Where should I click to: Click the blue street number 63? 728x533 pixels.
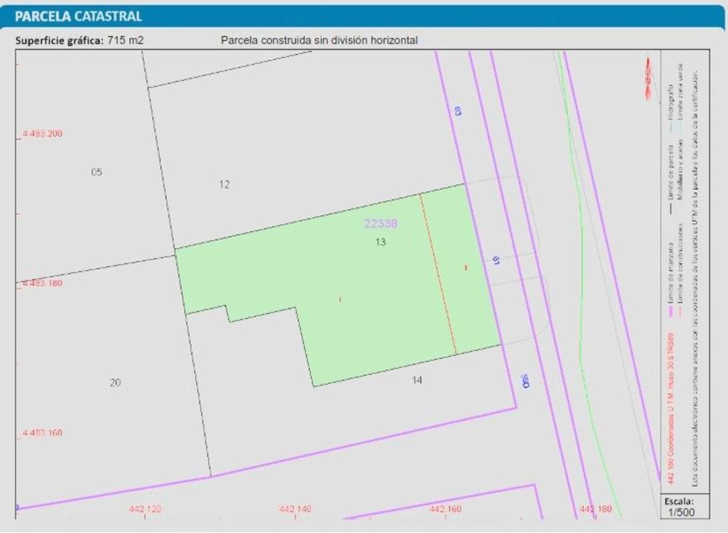pyautogui.click(x=458, y=111)
